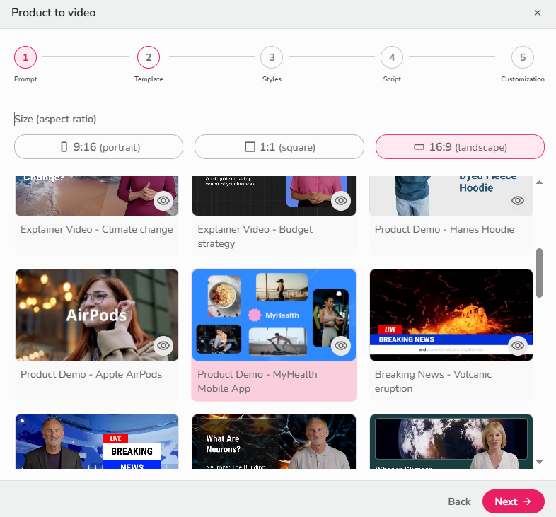Viewport: 556px width, 517px height.
Task: Select 1:1 square aspect ratio
Action: point(279,147)
